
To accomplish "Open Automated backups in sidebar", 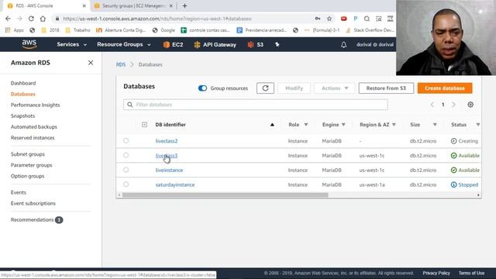I will tap(34, 127).
